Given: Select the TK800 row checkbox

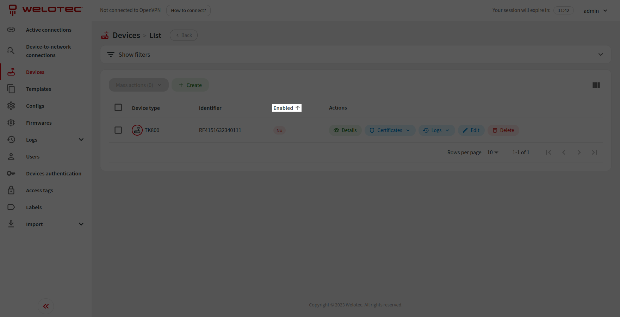Looking at the screenshot, I should point(118,130).
